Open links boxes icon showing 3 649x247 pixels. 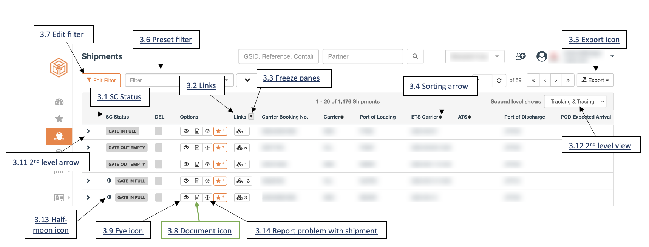tap(242, 197)
